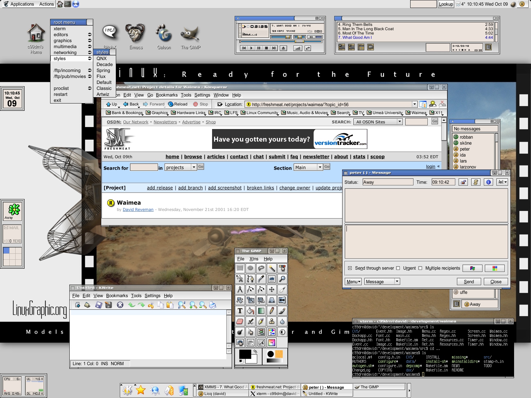This screenshot has width=531, height=398.
Task: Select the Pencil tool in GIMP
Action: 272,310
